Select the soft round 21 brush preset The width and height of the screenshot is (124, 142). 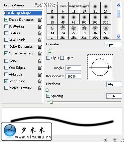(x=95, y=8)
